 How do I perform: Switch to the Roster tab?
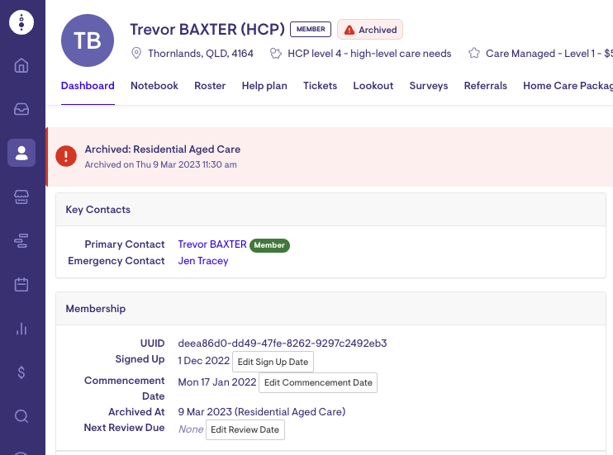pyautogui.click(x=210, y=86)
